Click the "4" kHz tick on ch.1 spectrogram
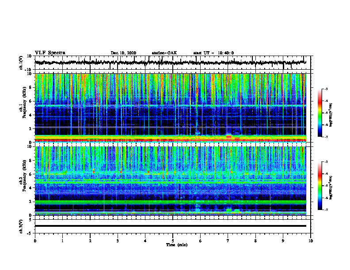Viewport: 350px width, 270px height. (30, 115)
